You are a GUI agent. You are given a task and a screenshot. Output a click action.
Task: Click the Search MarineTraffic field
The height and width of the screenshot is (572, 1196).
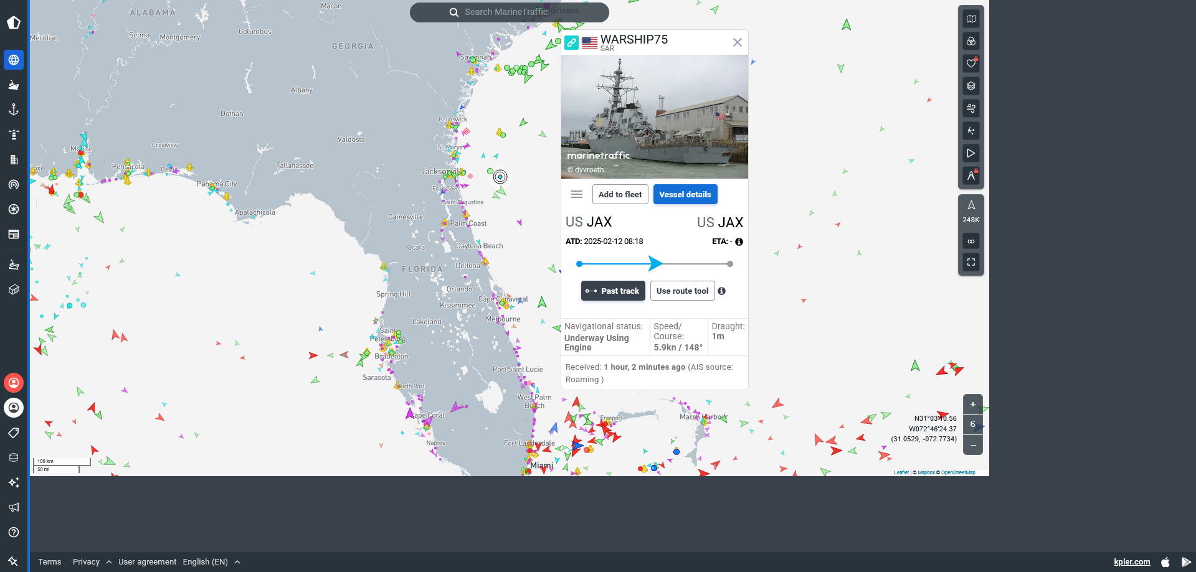[509, 12]
